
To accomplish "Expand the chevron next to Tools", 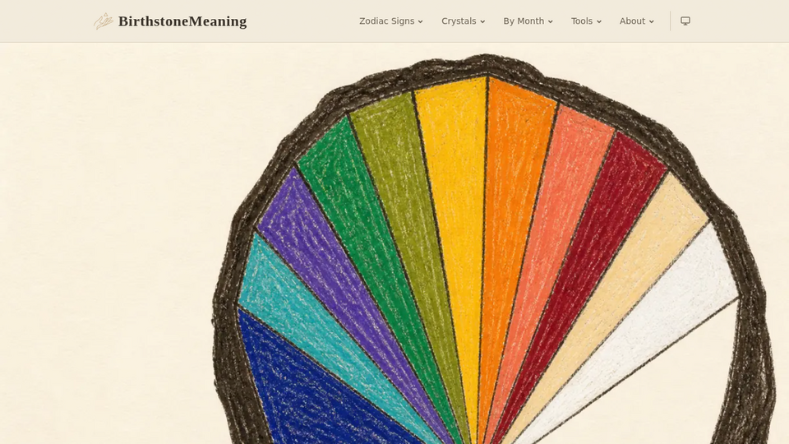I will coord(598,21).
